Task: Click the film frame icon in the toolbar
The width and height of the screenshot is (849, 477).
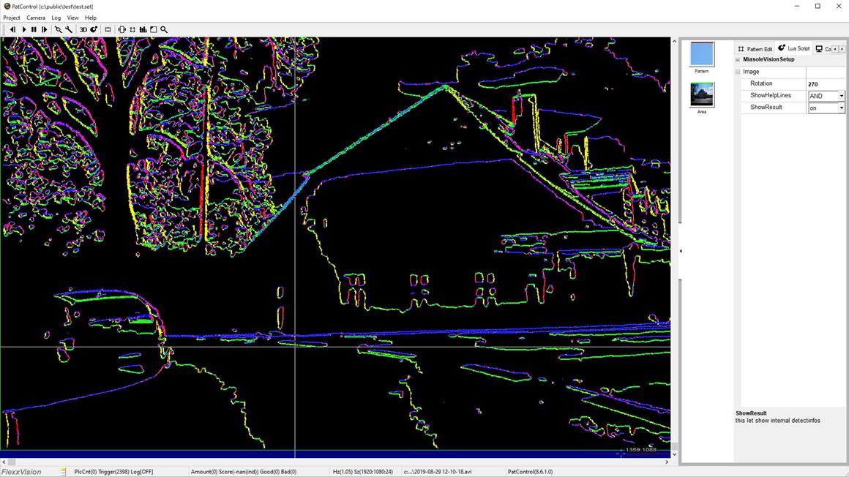Action: 108,30
